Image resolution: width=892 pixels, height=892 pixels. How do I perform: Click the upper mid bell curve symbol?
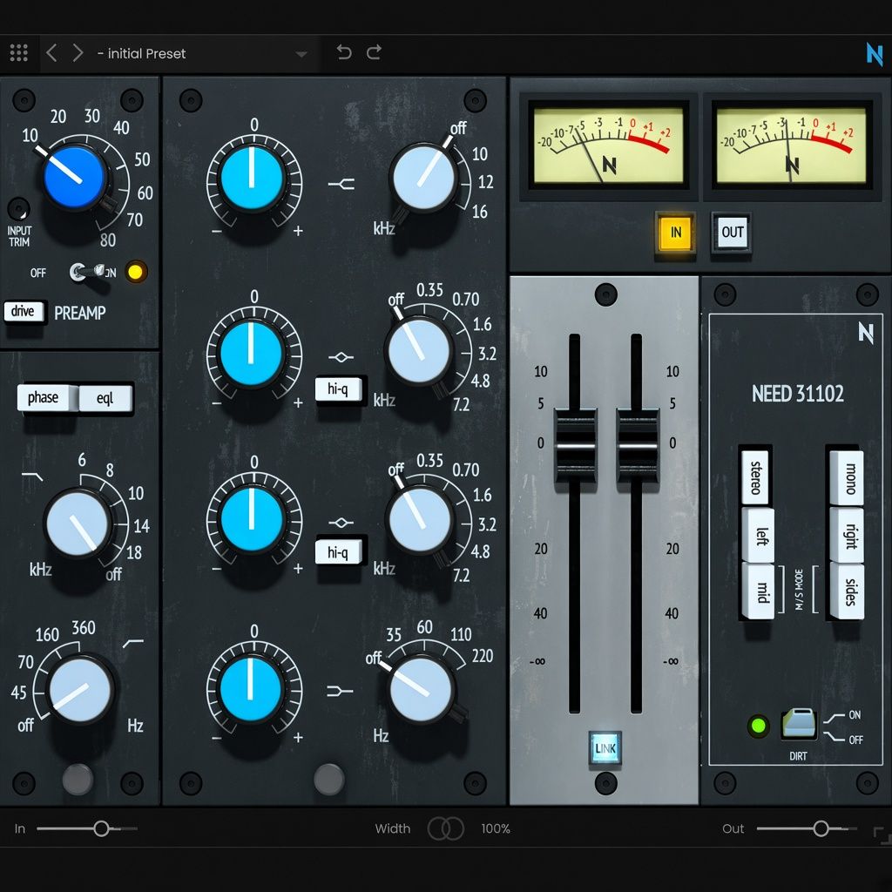pos(341,357)
